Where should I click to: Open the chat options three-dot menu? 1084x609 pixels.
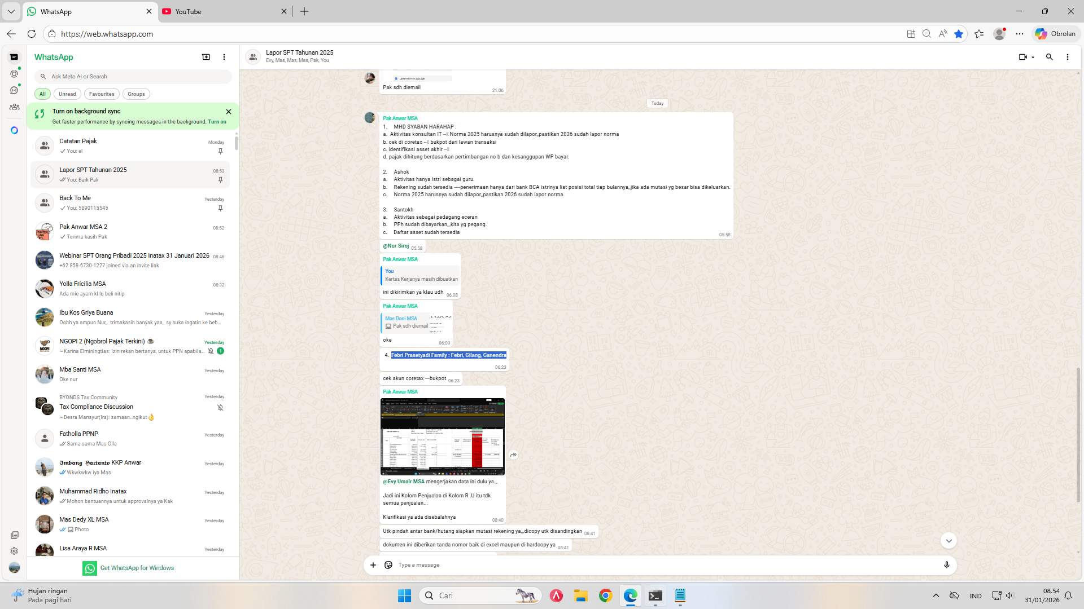1067,57
